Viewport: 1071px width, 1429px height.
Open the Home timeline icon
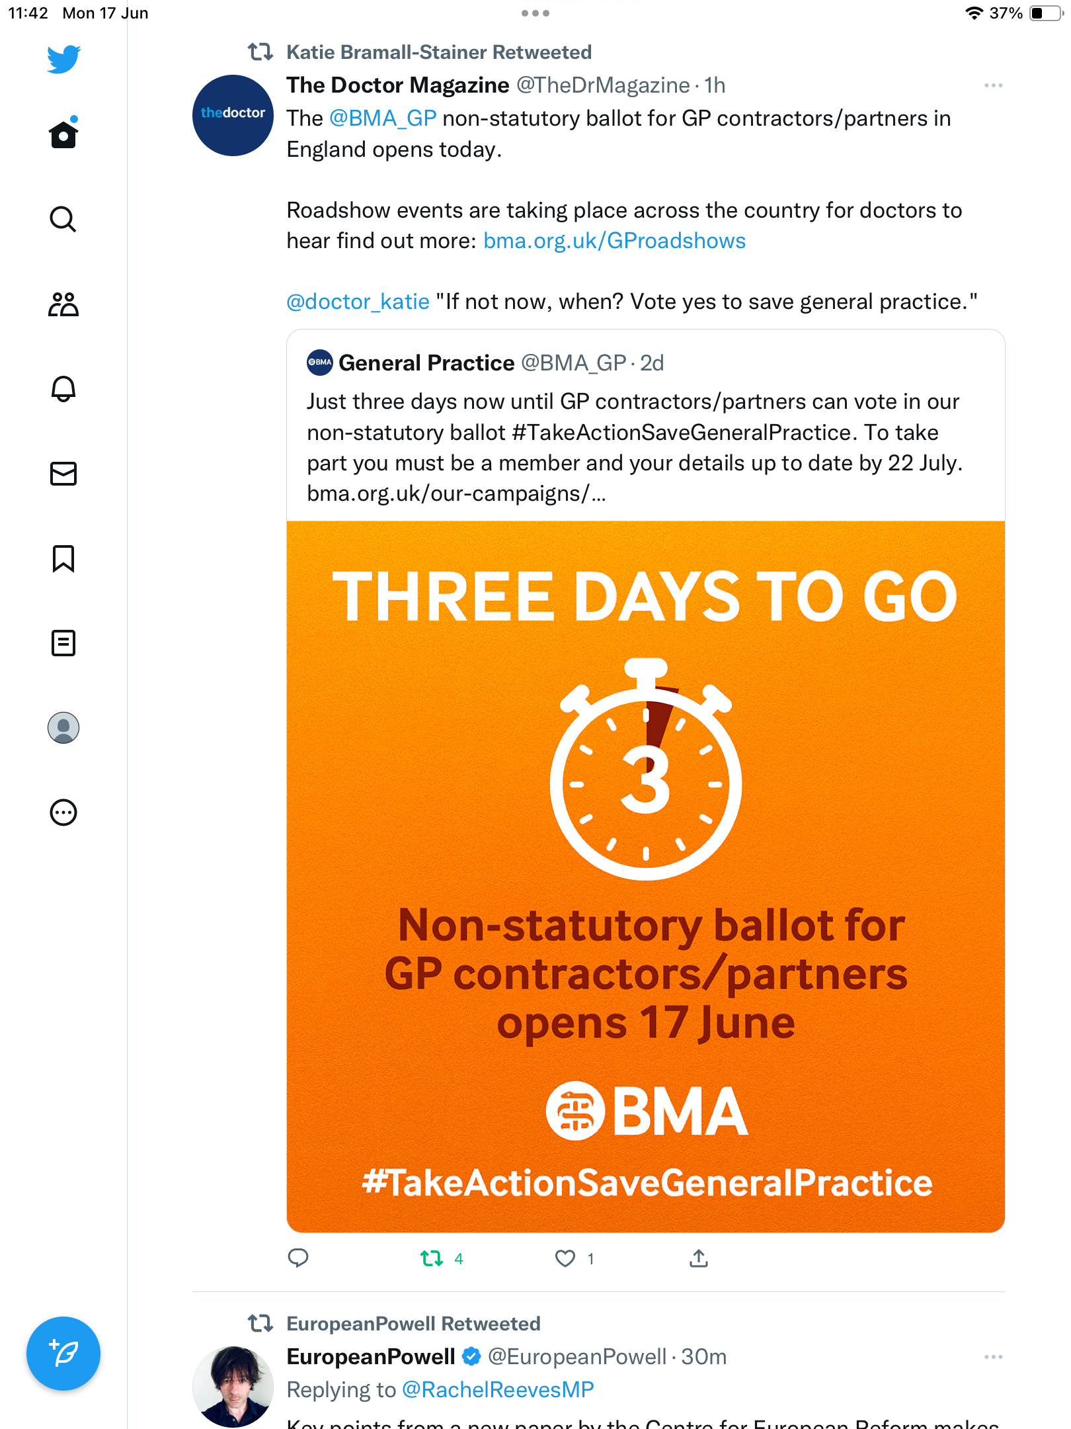point(63,134)
